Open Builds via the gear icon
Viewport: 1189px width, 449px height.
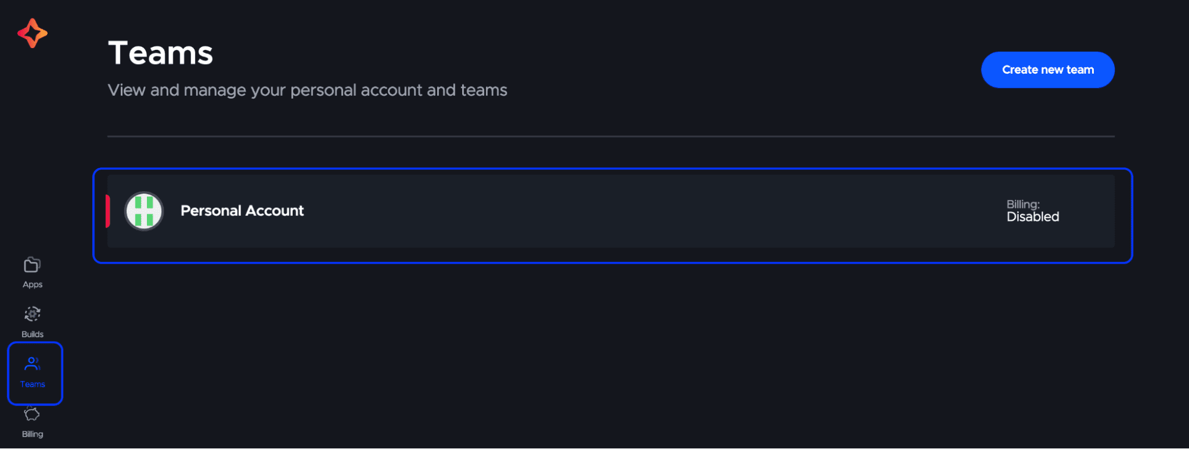click(x=32, y=314)
